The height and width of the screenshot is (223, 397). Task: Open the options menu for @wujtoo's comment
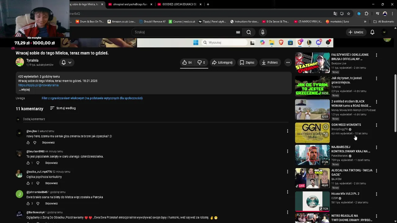click(x=288, y=131)
